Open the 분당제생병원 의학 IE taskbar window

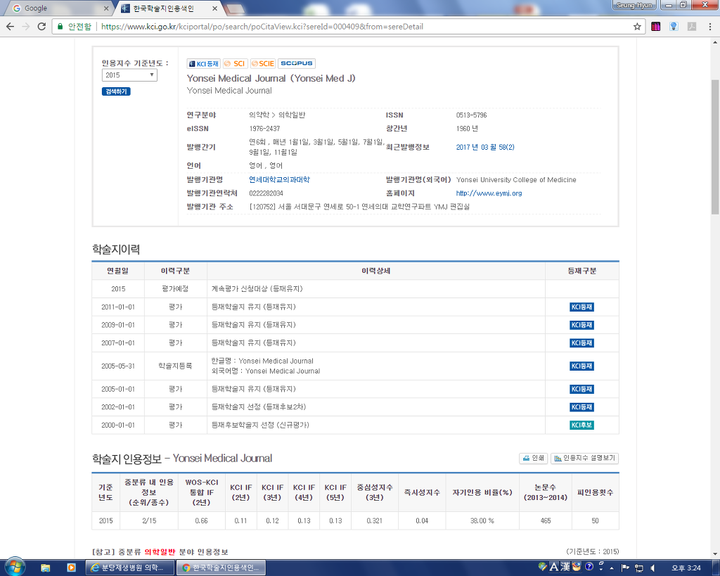[x=130, y=568]
